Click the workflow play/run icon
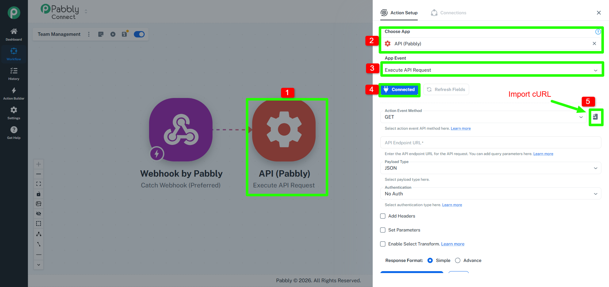Screen dimensions: 609x287 coord(113,34)
